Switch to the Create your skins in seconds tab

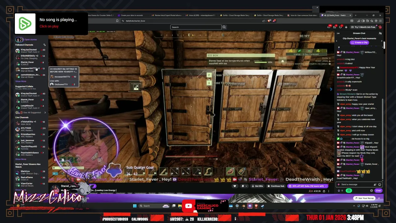pos(132,15)
